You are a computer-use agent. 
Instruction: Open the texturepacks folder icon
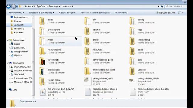42,71
